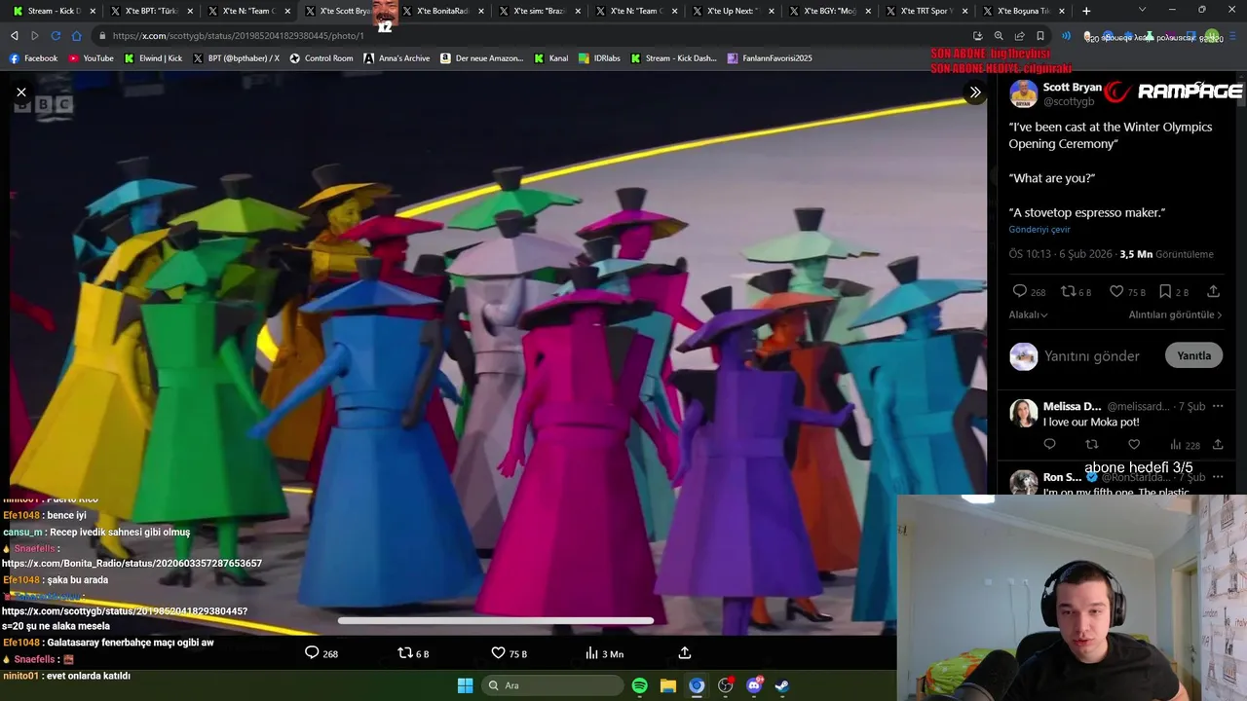Open IDRlabs bookmark
Screen dimensions: 1247x701
tap(599, 58)
